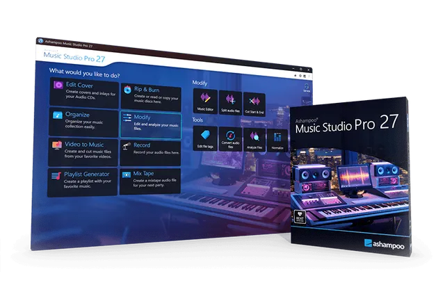Open the Music Editor tool
The image size is (445, 292).
click(205, 101)
